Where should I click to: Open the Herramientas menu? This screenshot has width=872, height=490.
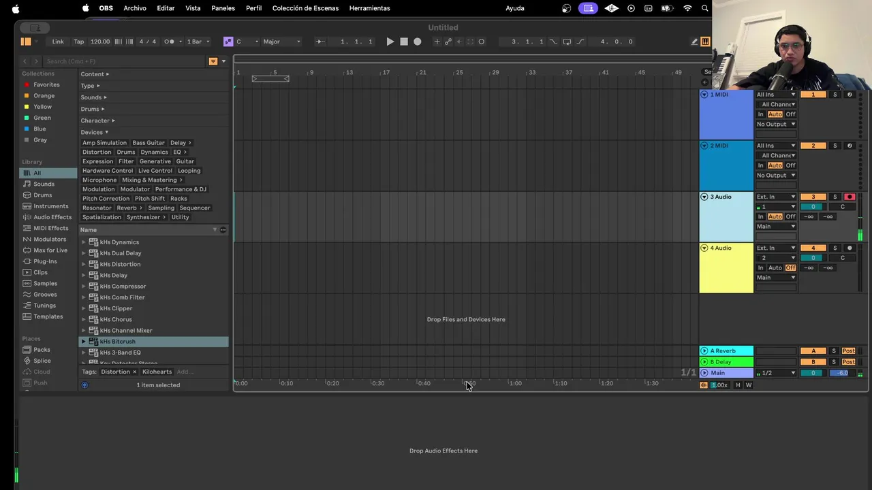pyautogui.click(x=369, y=8)
